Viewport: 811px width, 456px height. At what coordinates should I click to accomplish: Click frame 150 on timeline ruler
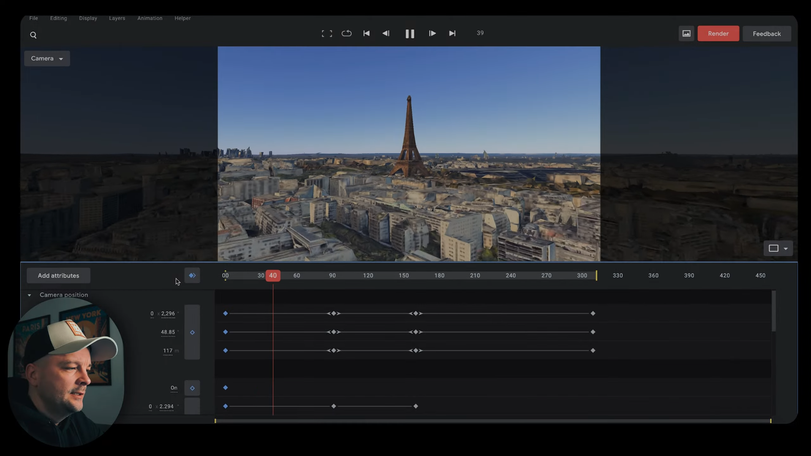(x=403, y=275)
